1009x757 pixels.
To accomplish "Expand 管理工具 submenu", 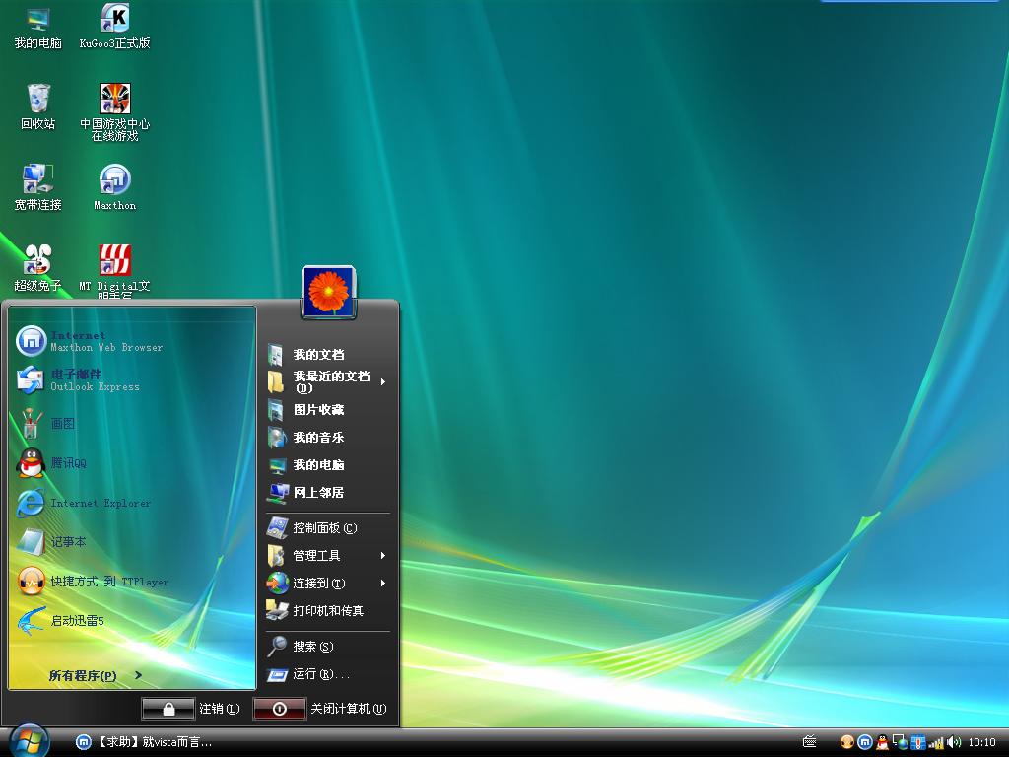I will pos(327,556).
